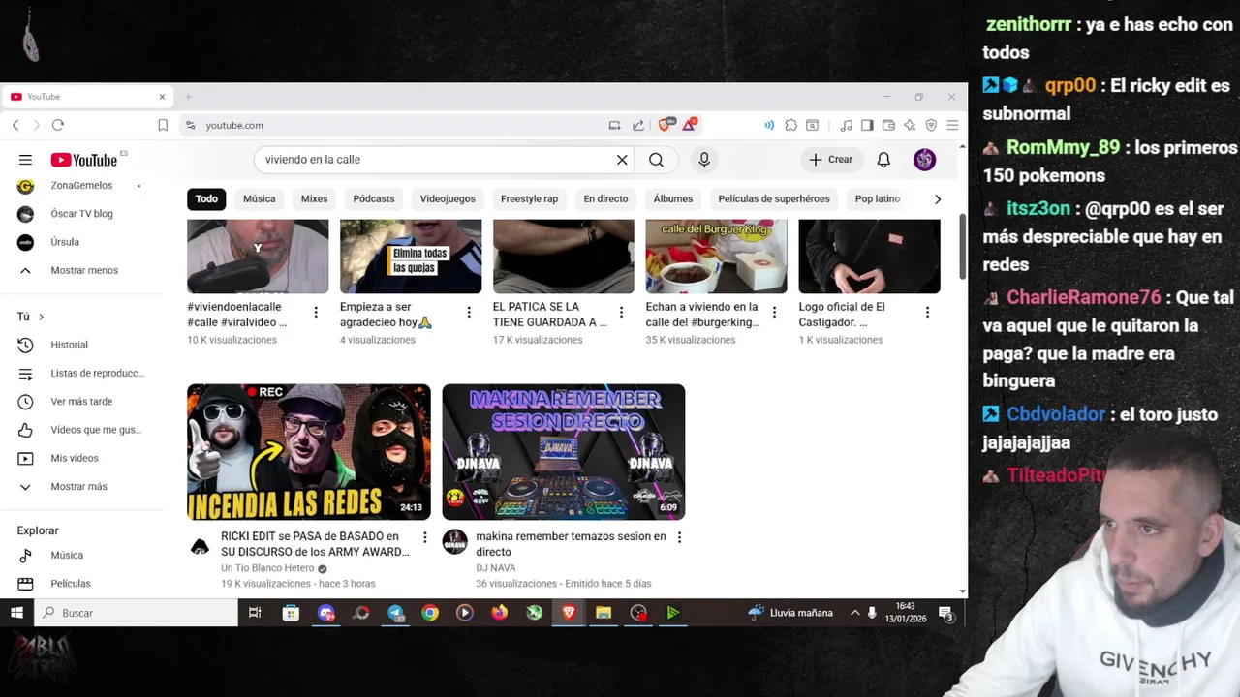This screenshot has height=697, width=1240.
Task: Open Leo AI sparkle icon
Action: pyautogui.click(x=910, y=125)
